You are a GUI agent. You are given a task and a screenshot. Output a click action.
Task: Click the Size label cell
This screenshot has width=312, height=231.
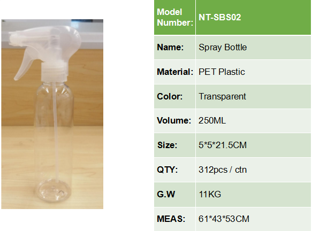pyautogui.click(x=174, y=145)
